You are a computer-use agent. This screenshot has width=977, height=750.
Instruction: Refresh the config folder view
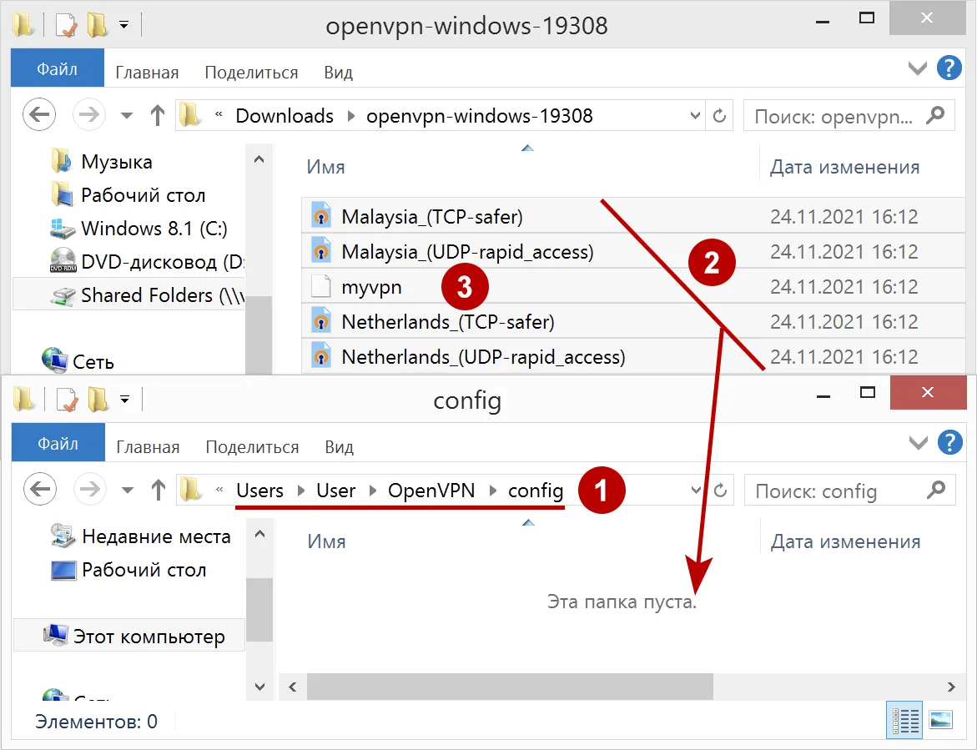point(720,491)
